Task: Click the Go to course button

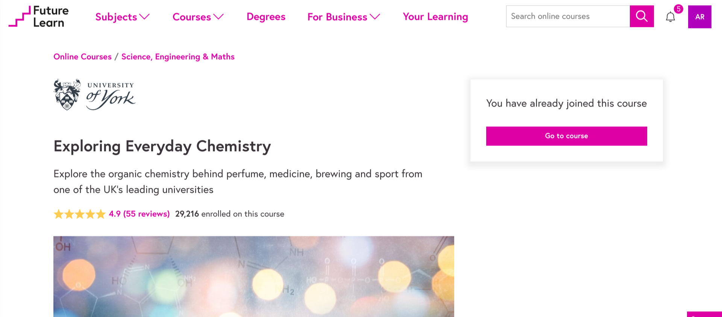Action: click(x=566, y=136)
